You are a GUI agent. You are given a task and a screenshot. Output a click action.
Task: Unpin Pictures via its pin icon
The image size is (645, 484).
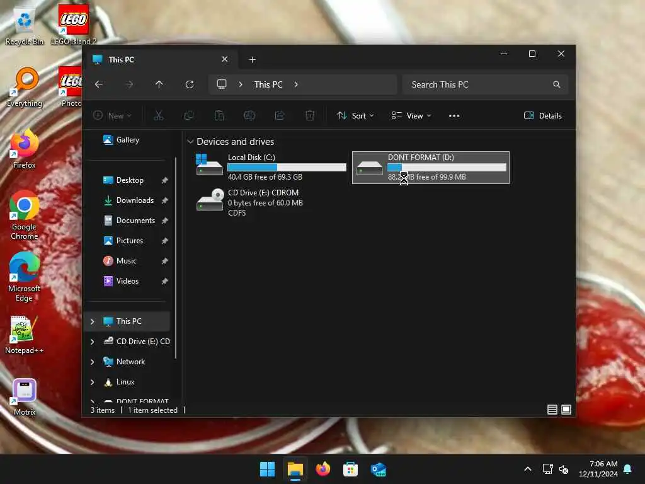pos(164,241)
